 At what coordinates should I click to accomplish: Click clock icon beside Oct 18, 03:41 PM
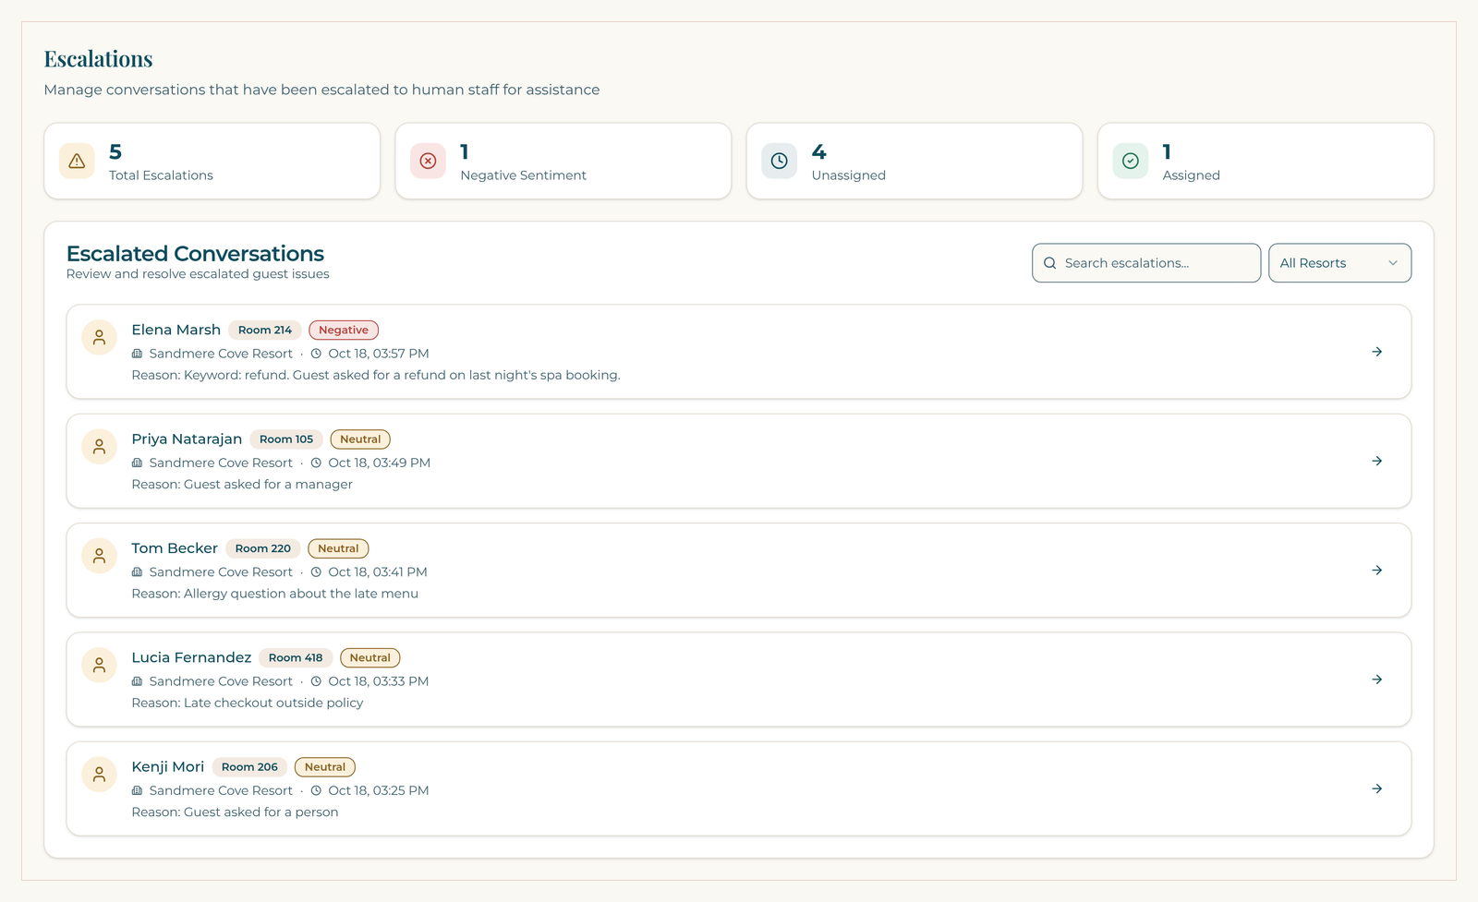pyautogui.click(x=316, y=572)
